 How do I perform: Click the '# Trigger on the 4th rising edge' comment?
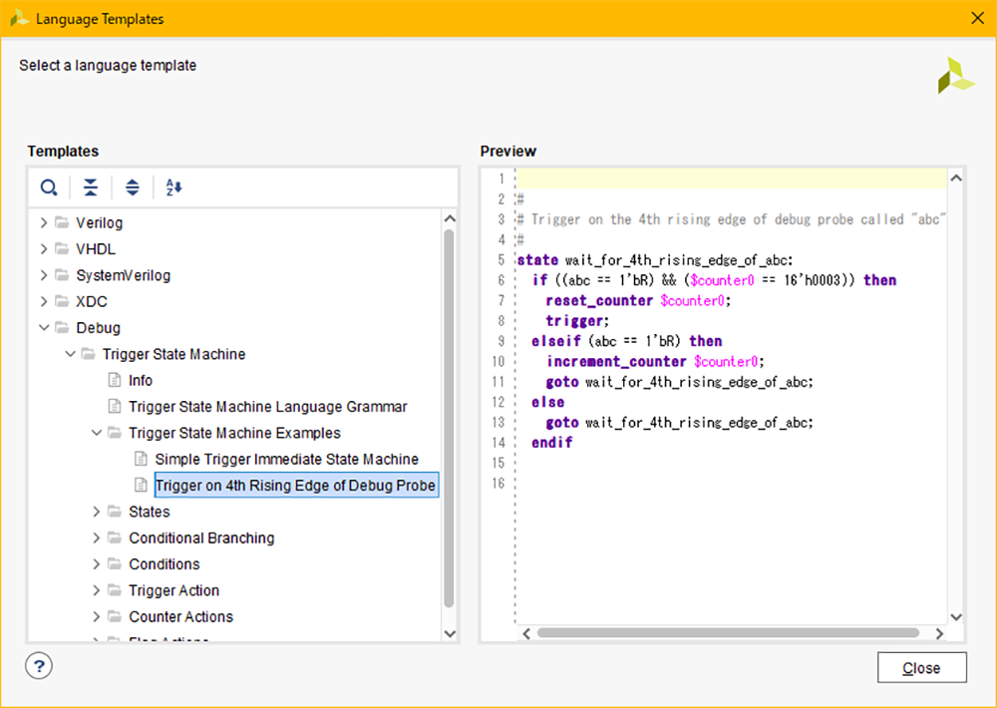(732, 219)
